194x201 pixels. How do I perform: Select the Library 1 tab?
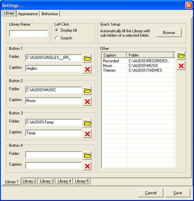12,181
